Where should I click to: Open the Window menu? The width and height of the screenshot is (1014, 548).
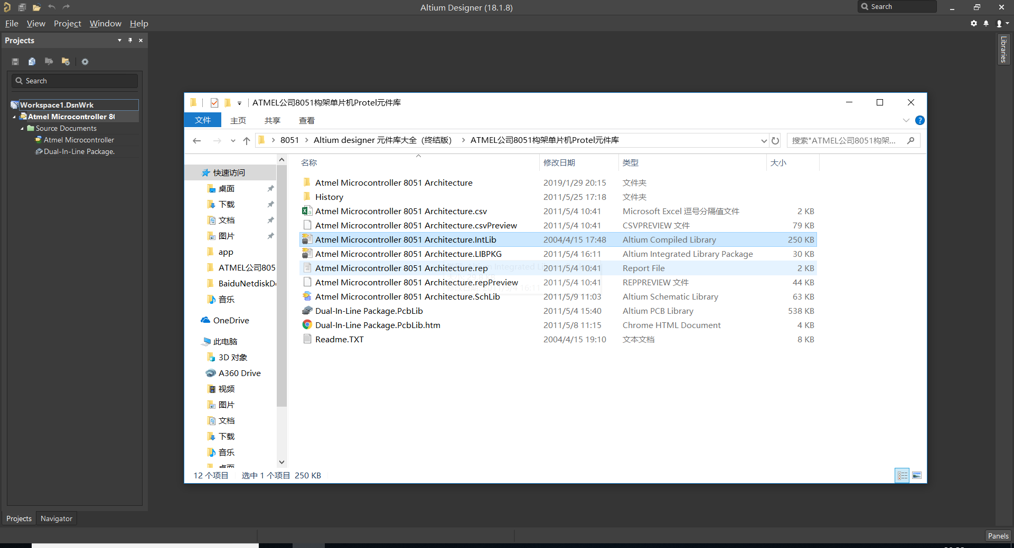click(x=105, y=23)
